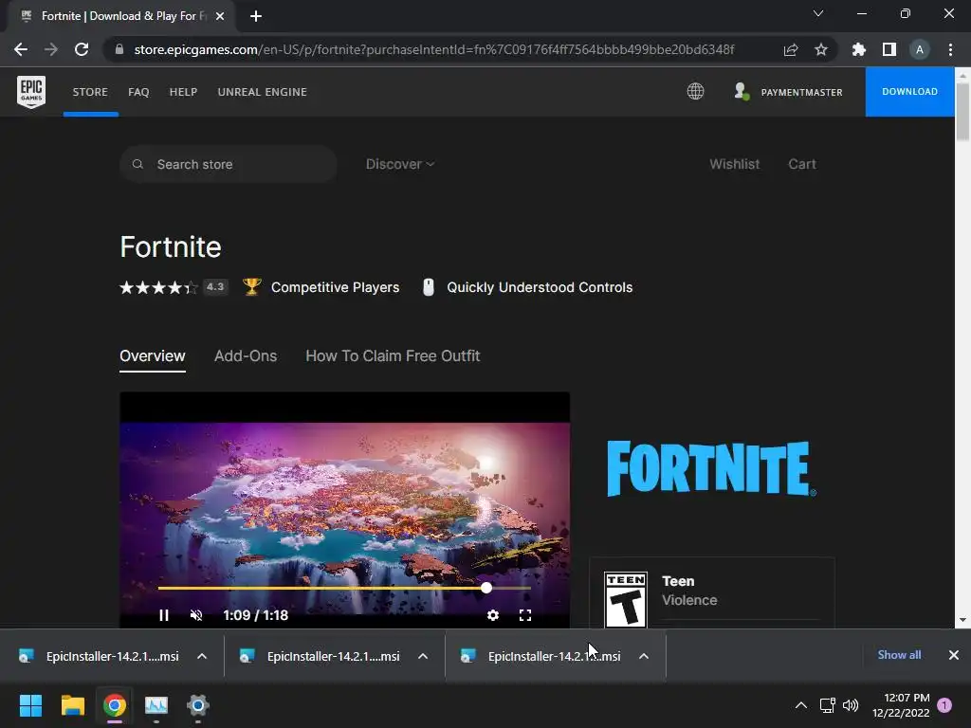Click the Teen ESRB rating badge
Viewport: 971px width, 728px height.
[626, 599]
